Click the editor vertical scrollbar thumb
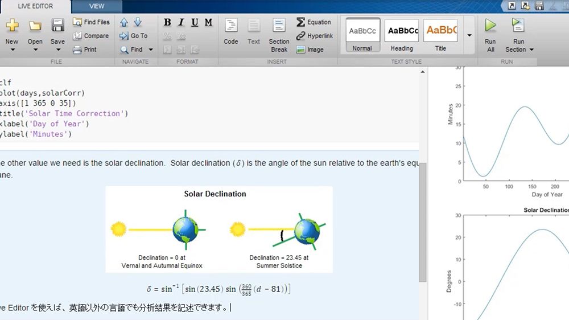This screenshot has height=320, width=569. (x=422, y=222)
